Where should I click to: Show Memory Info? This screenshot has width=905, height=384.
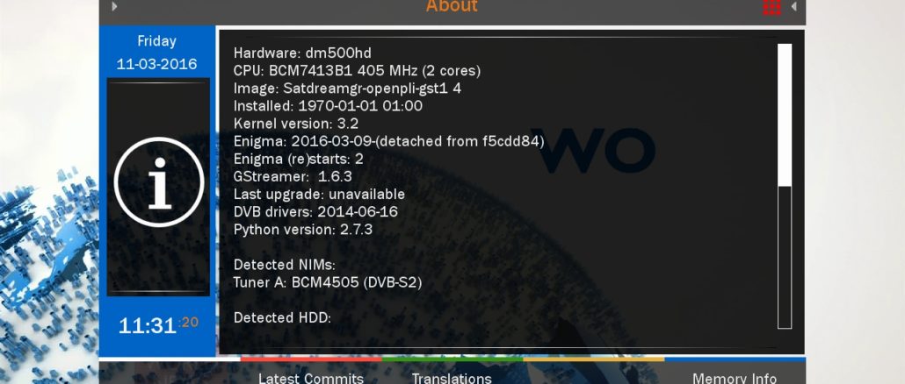(x=735, y=378)
